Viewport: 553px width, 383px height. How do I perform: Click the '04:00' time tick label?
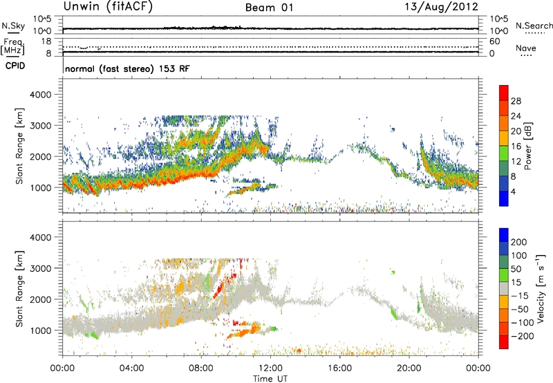point(131,368)
